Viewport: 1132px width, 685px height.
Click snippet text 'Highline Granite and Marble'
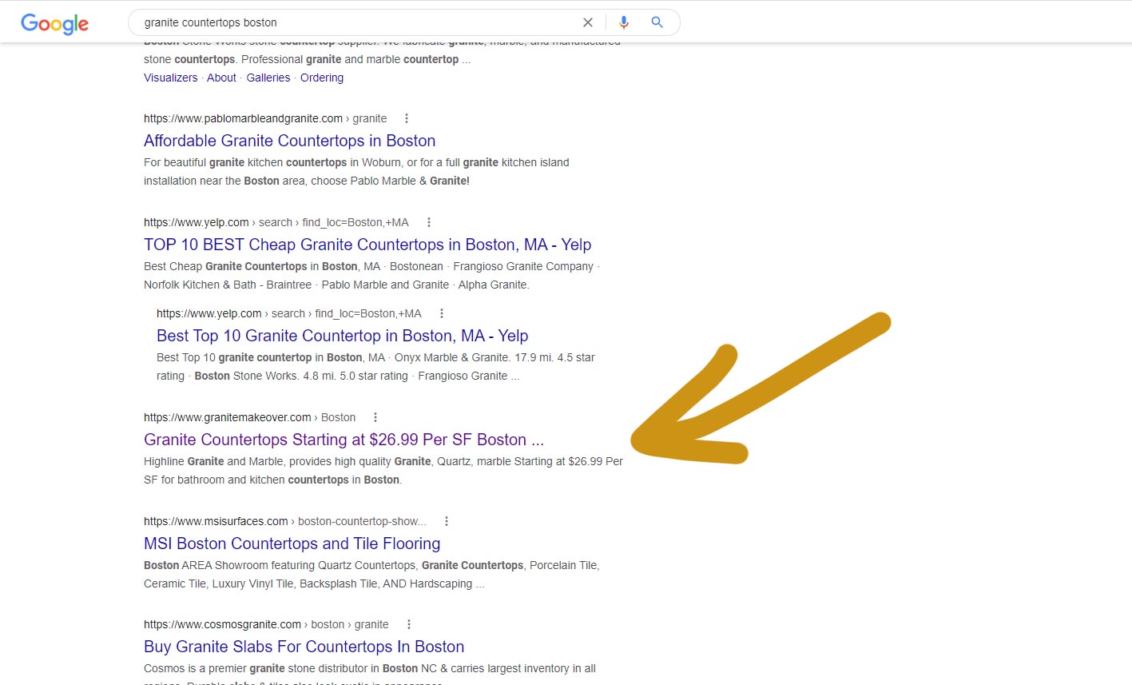[x=213, y=461]
